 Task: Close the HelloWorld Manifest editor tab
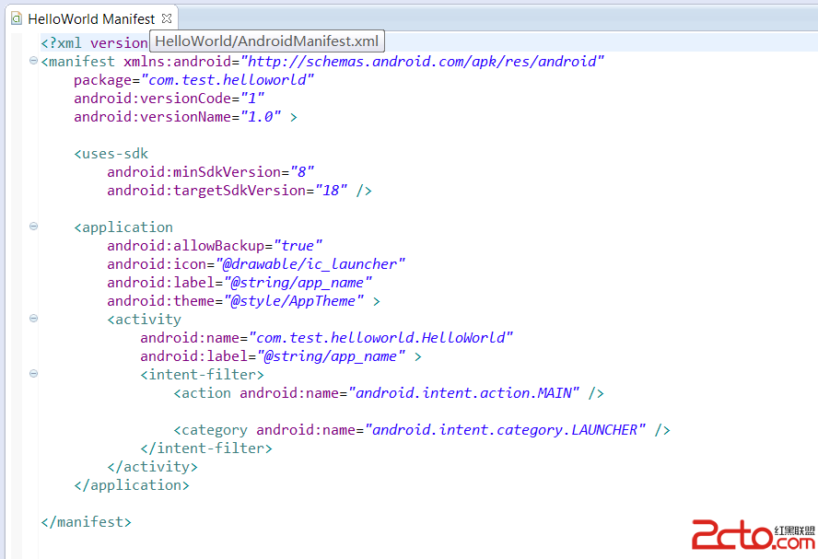(167, 17)
